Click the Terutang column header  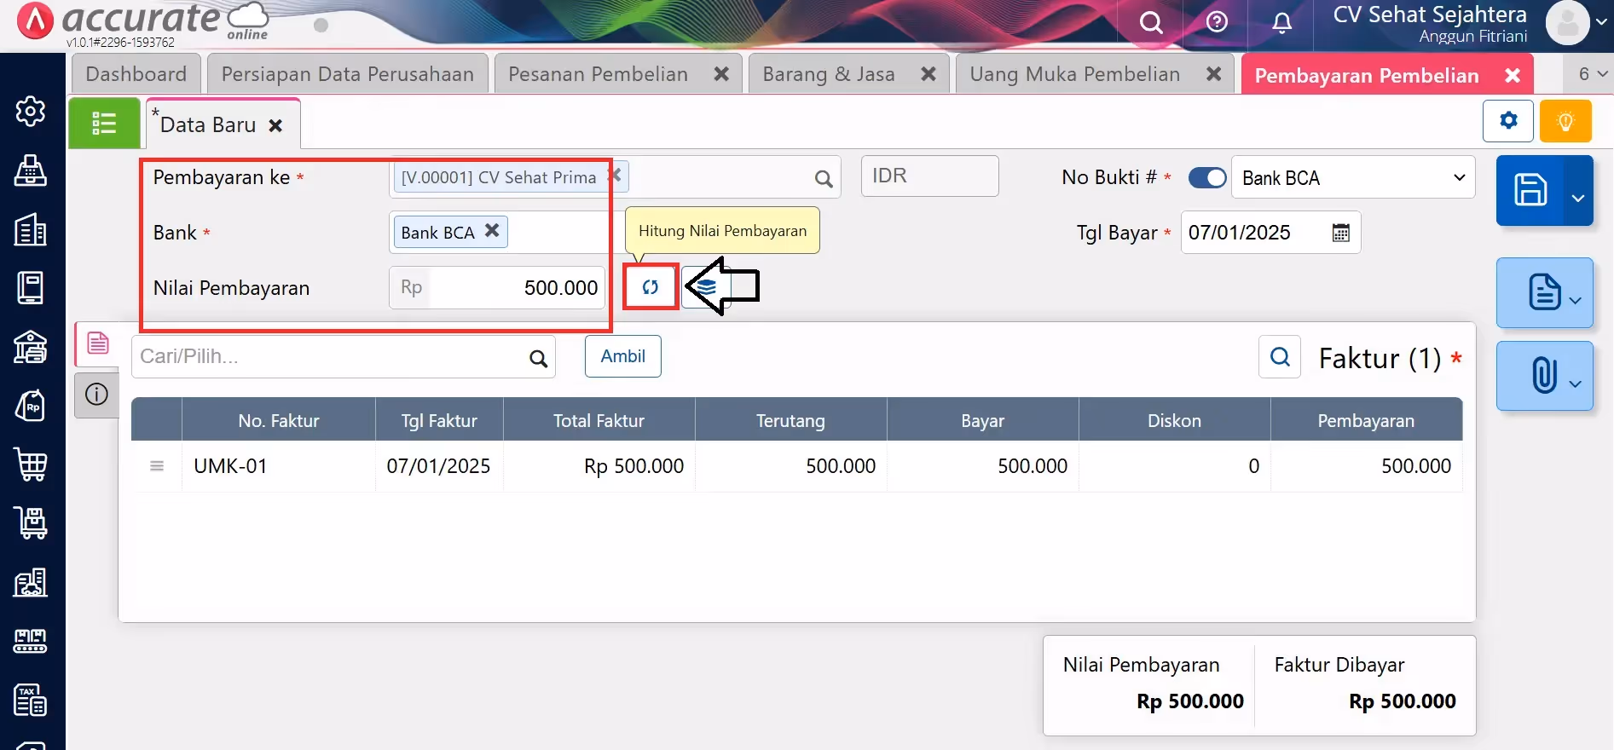(x=791, y=420)
